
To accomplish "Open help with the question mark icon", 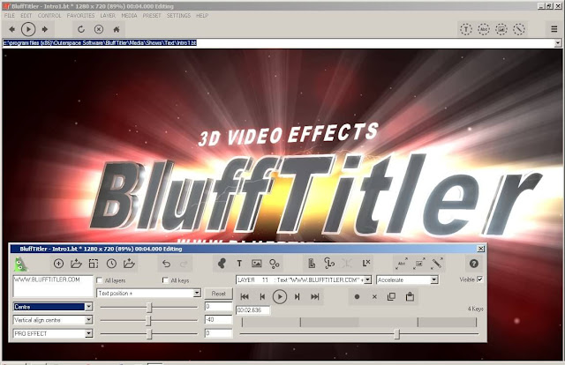I will tap(474, 264).
